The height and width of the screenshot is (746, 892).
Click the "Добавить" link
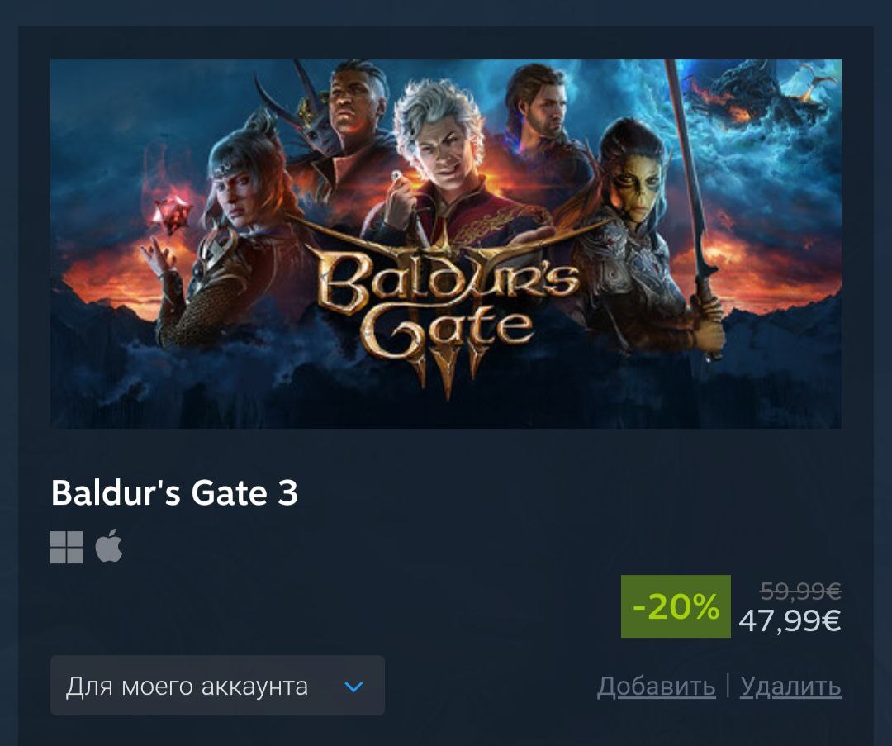[656, 687]
